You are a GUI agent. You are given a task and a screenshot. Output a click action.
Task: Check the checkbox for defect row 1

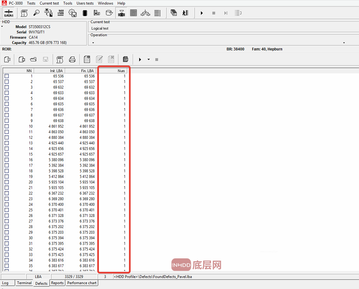(x=7, y=76)
